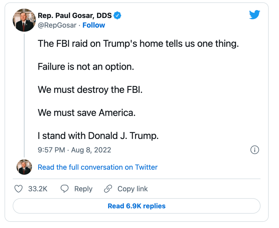Click the tweet's first line about FBI raid
Viewport: 279px width, 228px height.
click(138, 44)
